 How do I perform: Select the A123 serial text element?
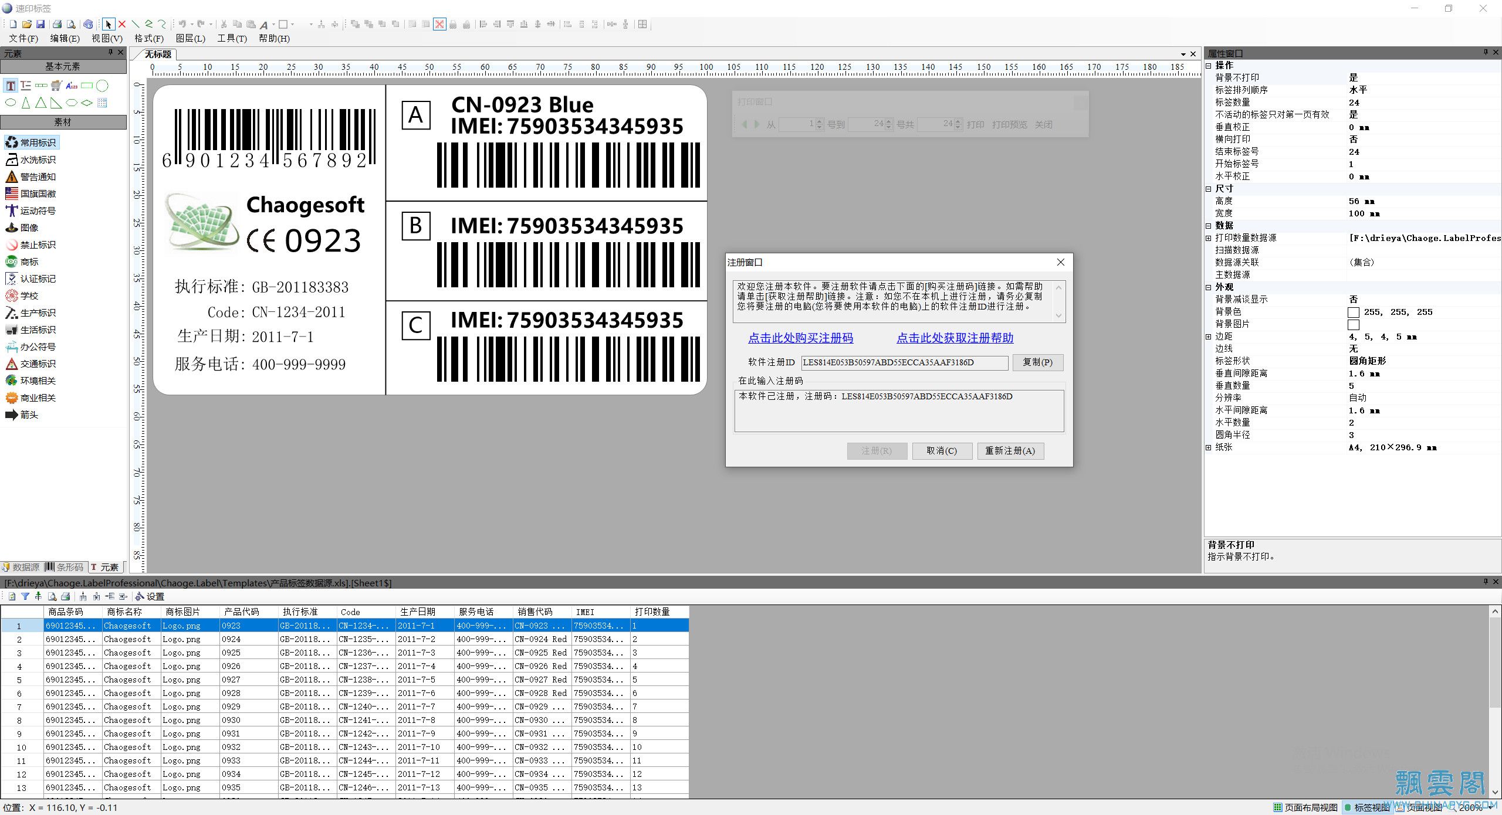pos(72,86)
